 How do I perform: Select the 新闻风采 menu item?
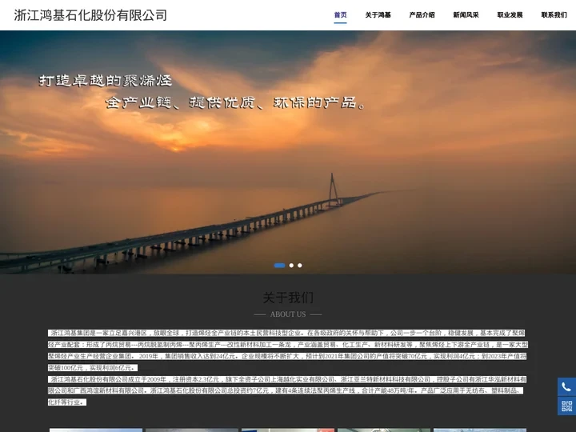click(x=466, y=15)
